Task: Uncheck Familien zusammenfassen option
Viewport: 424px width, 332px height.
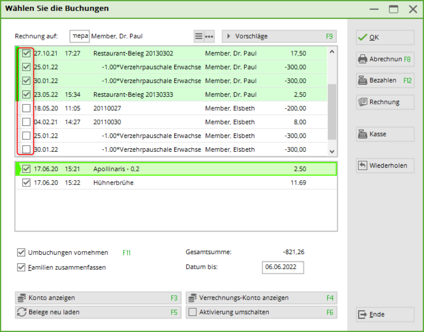Action: 21,267
